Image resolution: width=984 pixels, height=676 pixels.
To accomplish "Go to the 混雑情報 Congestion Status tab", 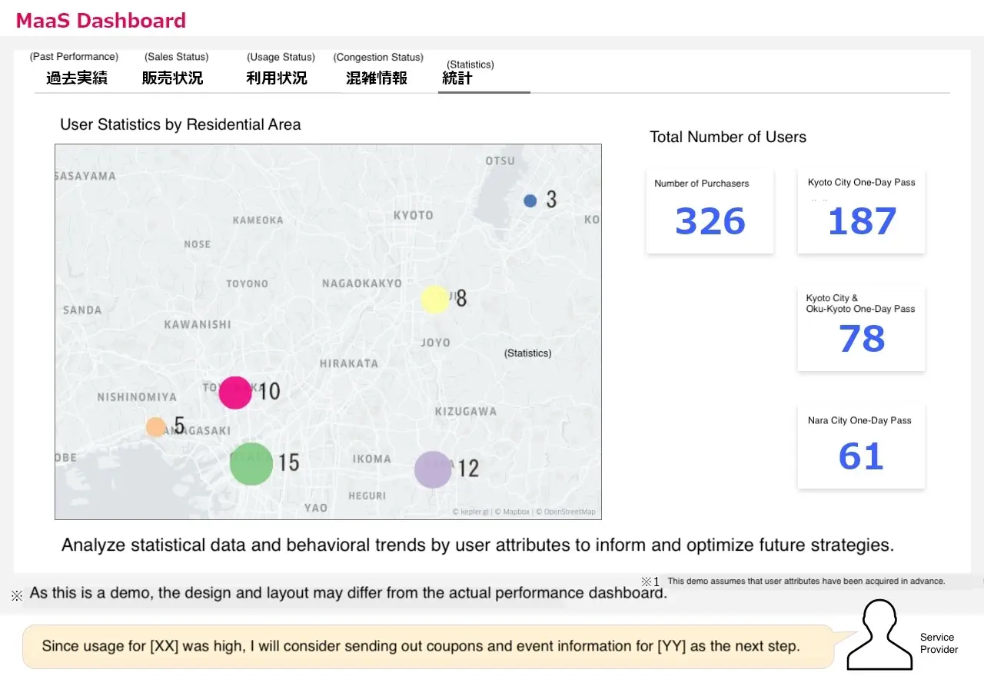I will pos(377,78).
